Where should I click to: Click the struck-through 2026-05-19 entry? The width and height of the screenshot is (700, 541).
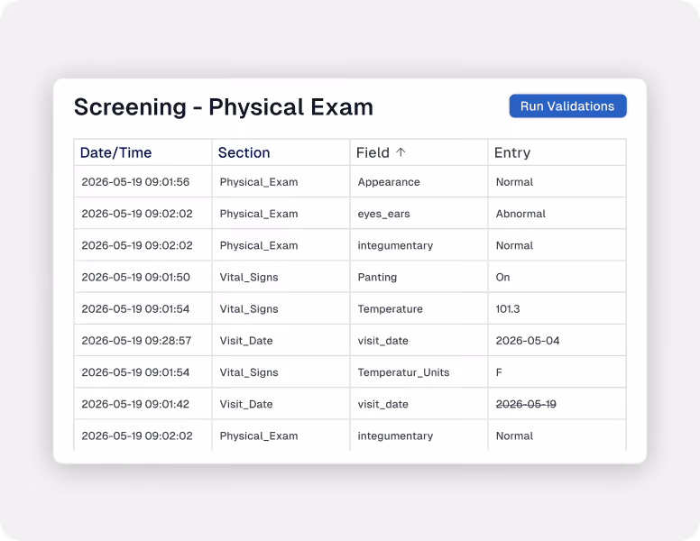[526, 404]
